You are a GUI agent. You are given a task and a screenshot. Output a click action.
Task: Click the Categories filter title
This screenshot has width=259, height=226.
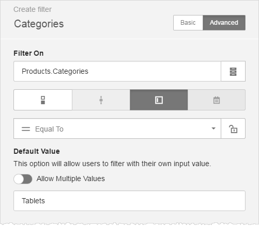pyautogui.click(x=39, y=24)
